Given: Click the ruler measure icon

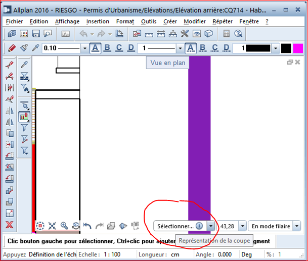Looking at the screenshot, I should point(149,34).
